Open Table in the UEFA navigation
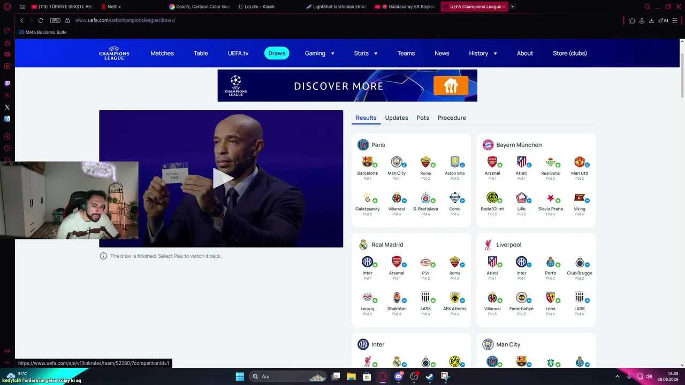 pos(201,53)
